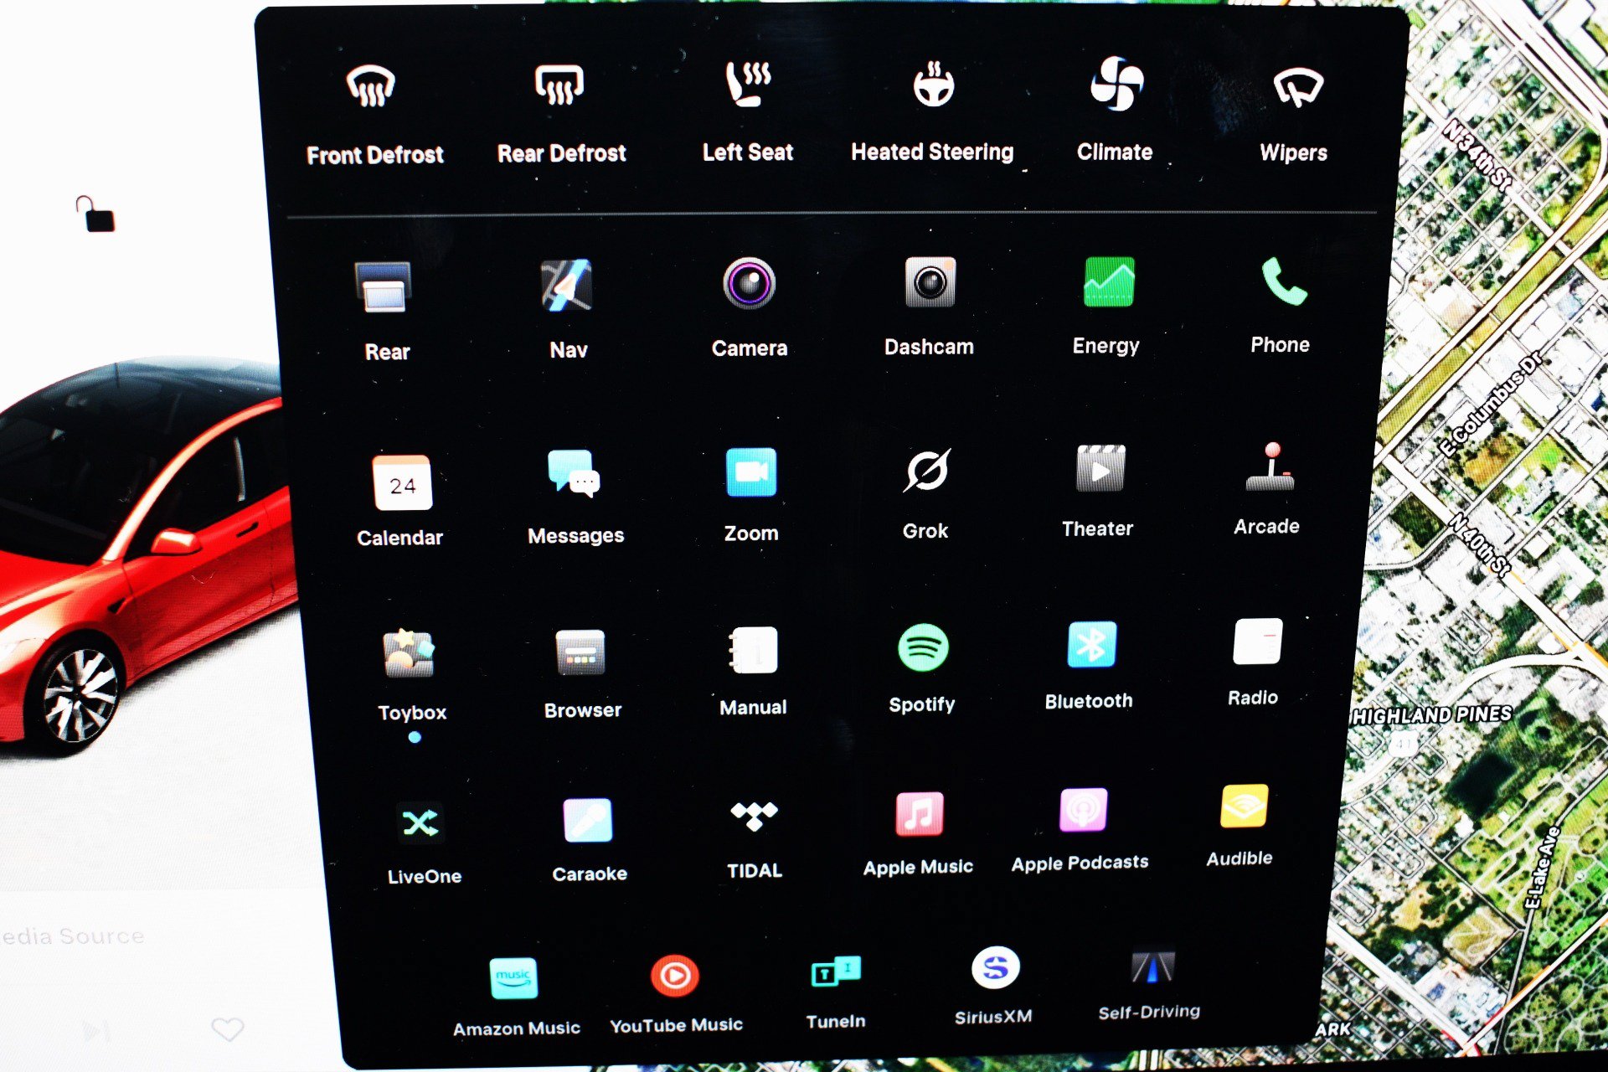Tap the HIGHLAND PINES map label
1608x1072 pixels.
click(x=1433, y=714)
